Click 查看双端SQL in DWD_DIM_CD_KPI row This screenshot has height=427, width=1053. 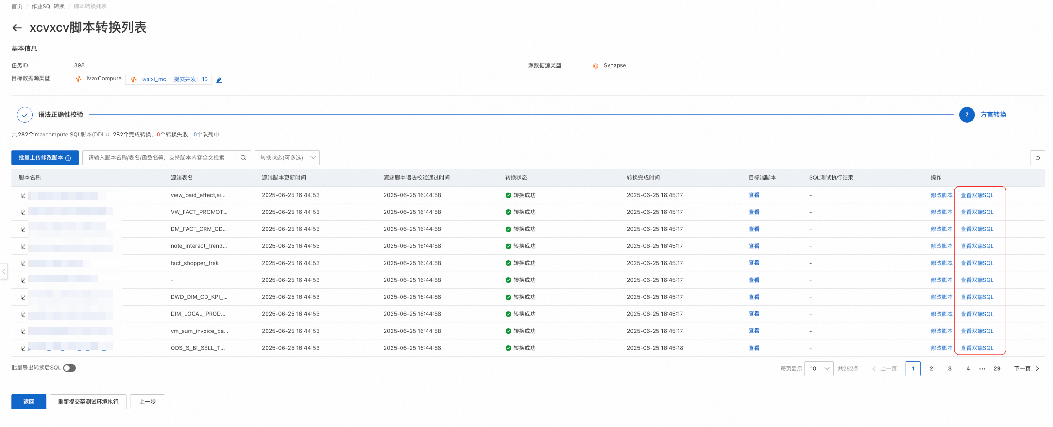coord(977,297)
